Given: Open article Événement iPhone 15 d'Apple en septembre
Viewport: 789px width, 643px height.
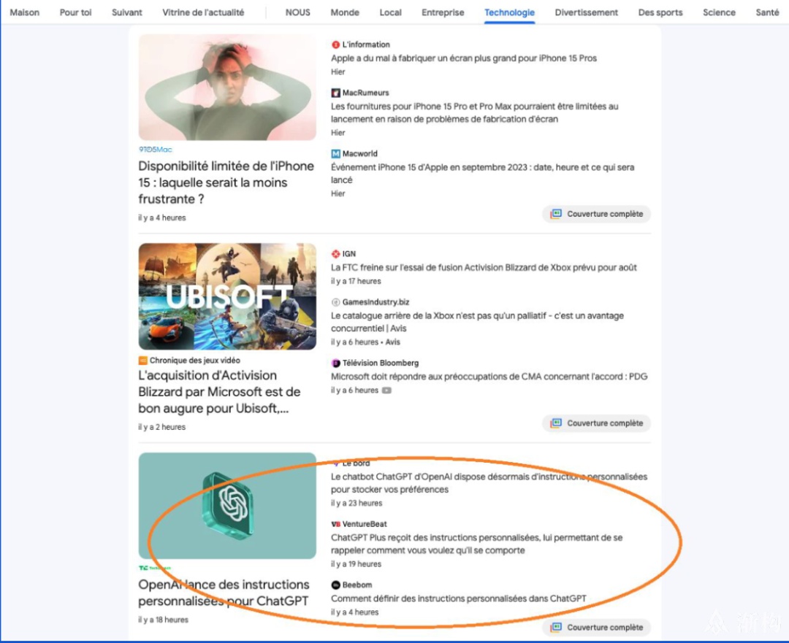Looking at the screenshot, I should point(482,174).
